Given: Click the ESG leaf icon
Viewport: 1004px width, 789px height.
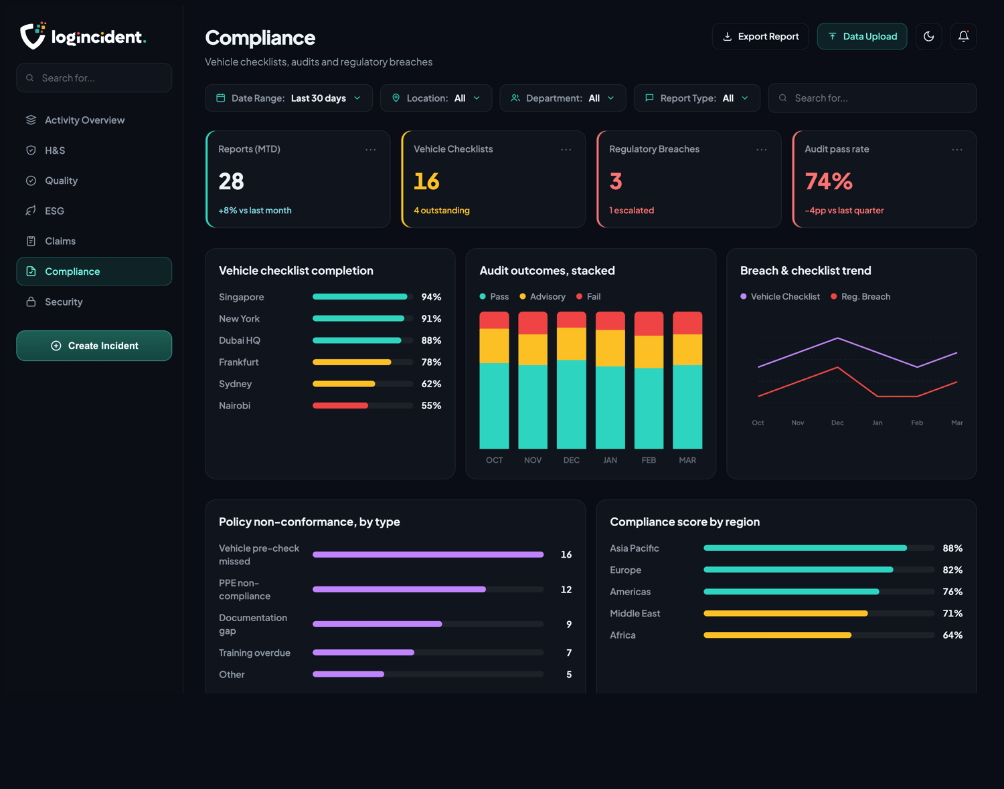Looking at the screenshot, I should [x=31, y=211].
